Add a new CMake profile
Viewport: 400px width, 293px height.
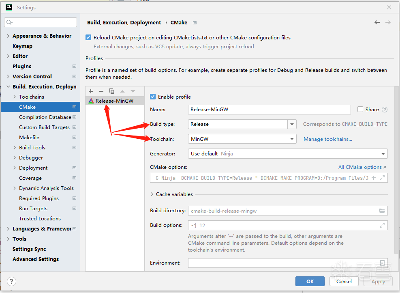click(x=91, y=91)
